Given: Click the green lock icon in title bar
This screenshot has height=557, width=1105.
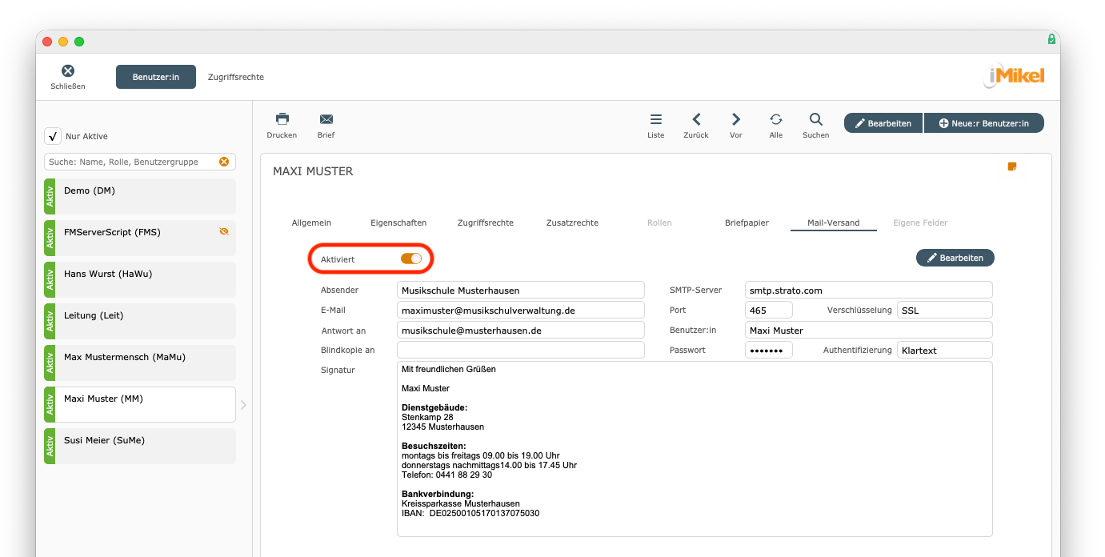Looking at the screenshot, I should pyautogui.click(x=1051, y=39).
